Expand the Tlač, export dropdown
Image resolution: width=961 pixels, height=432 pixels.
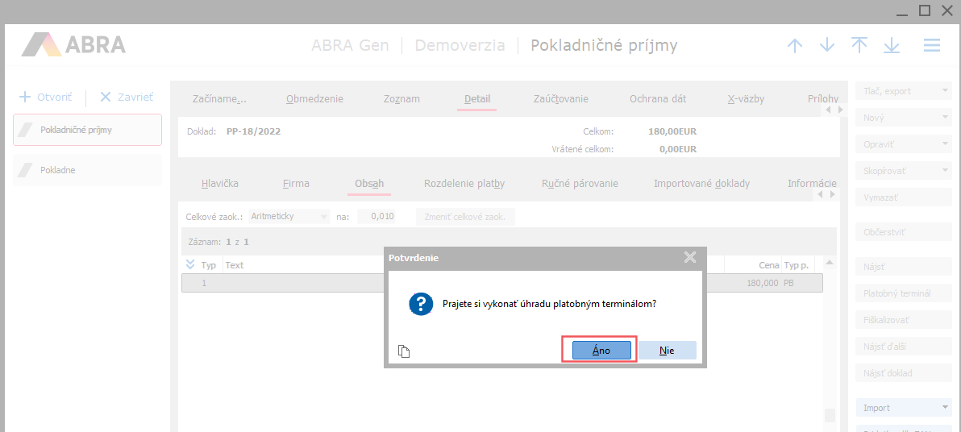[903, 91]
